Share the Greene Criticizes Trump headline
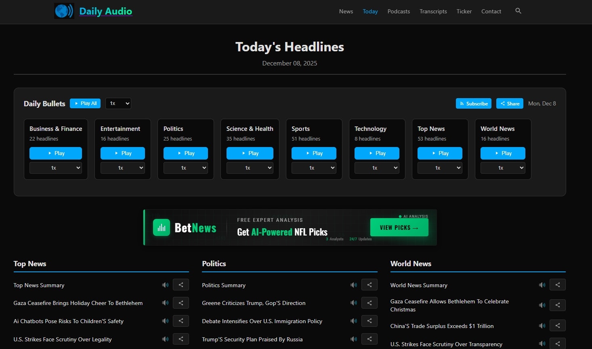Viewport: 592px width, 349px height. [369, 303]
